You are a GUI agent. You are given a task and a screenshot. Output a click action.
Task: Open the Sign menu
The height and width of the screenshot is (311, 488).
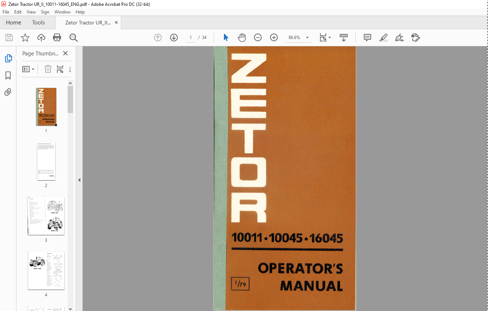click(x=45, y=12)
